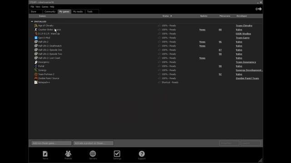Open EXOR Studios developer link

coord(243,34)
